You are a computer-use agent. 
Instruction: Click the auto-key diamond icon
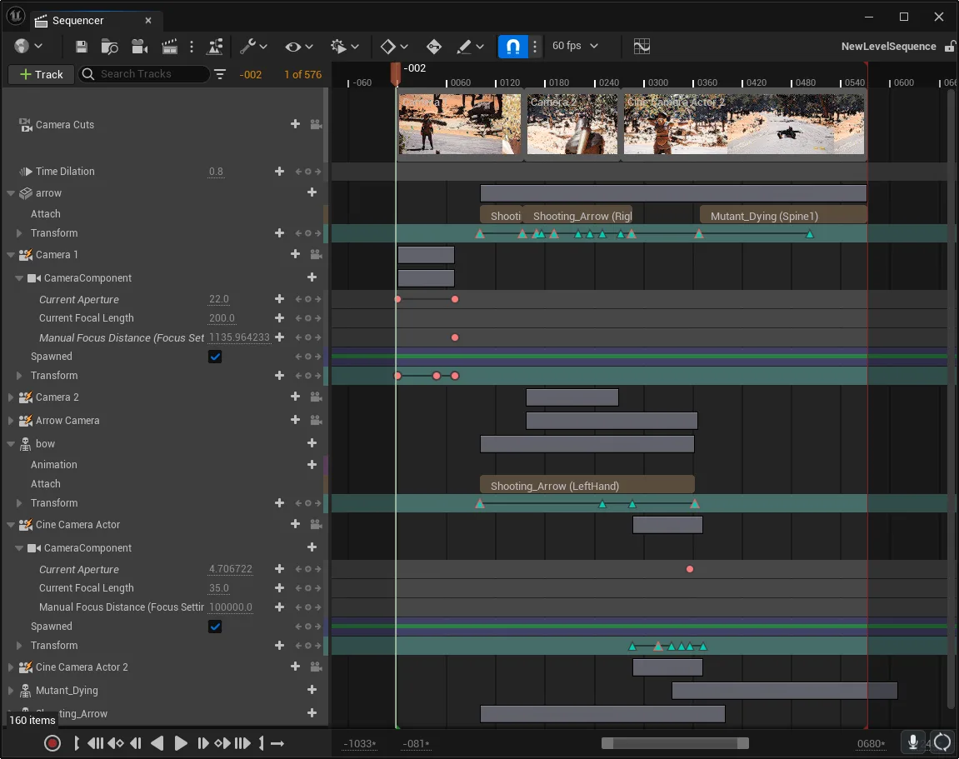pyautogui.click(x=433, y=47)
